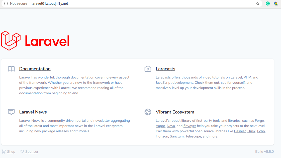This screenshot has width=281, height=158.
Task: Open the Laravel News link
Action: [x=33, y=112]
